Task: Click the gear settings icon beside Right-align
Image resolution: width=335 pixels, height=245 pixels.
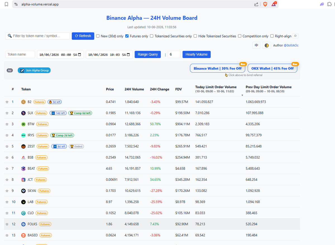Action: click(x=296, y=36)
